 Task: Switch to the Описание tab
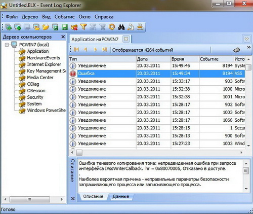93,196
